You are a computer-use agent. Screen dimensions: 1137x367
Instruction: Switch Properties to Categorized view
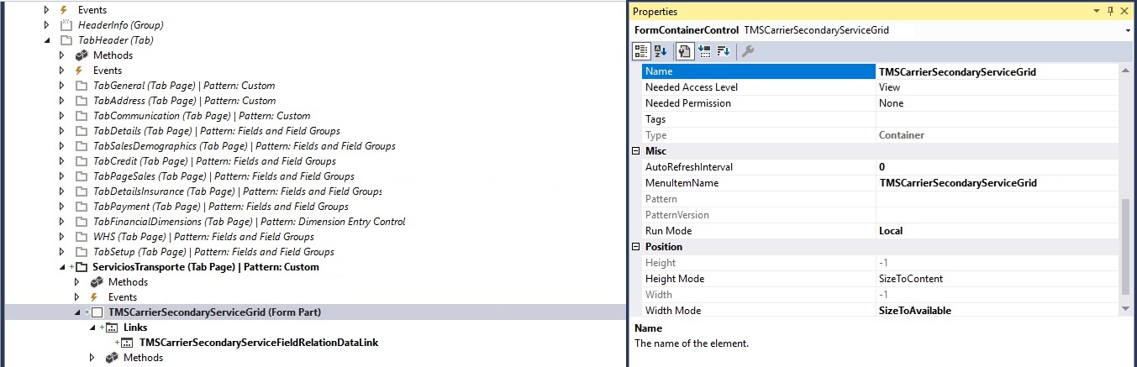[x=641, y=52]
